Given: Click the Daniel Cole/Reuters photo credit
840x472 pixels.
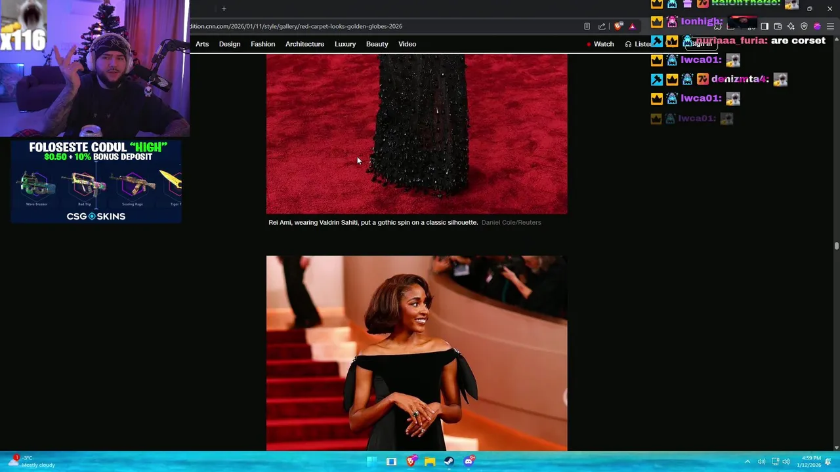Looking at the screenshot, I should (x=511, y=222).
